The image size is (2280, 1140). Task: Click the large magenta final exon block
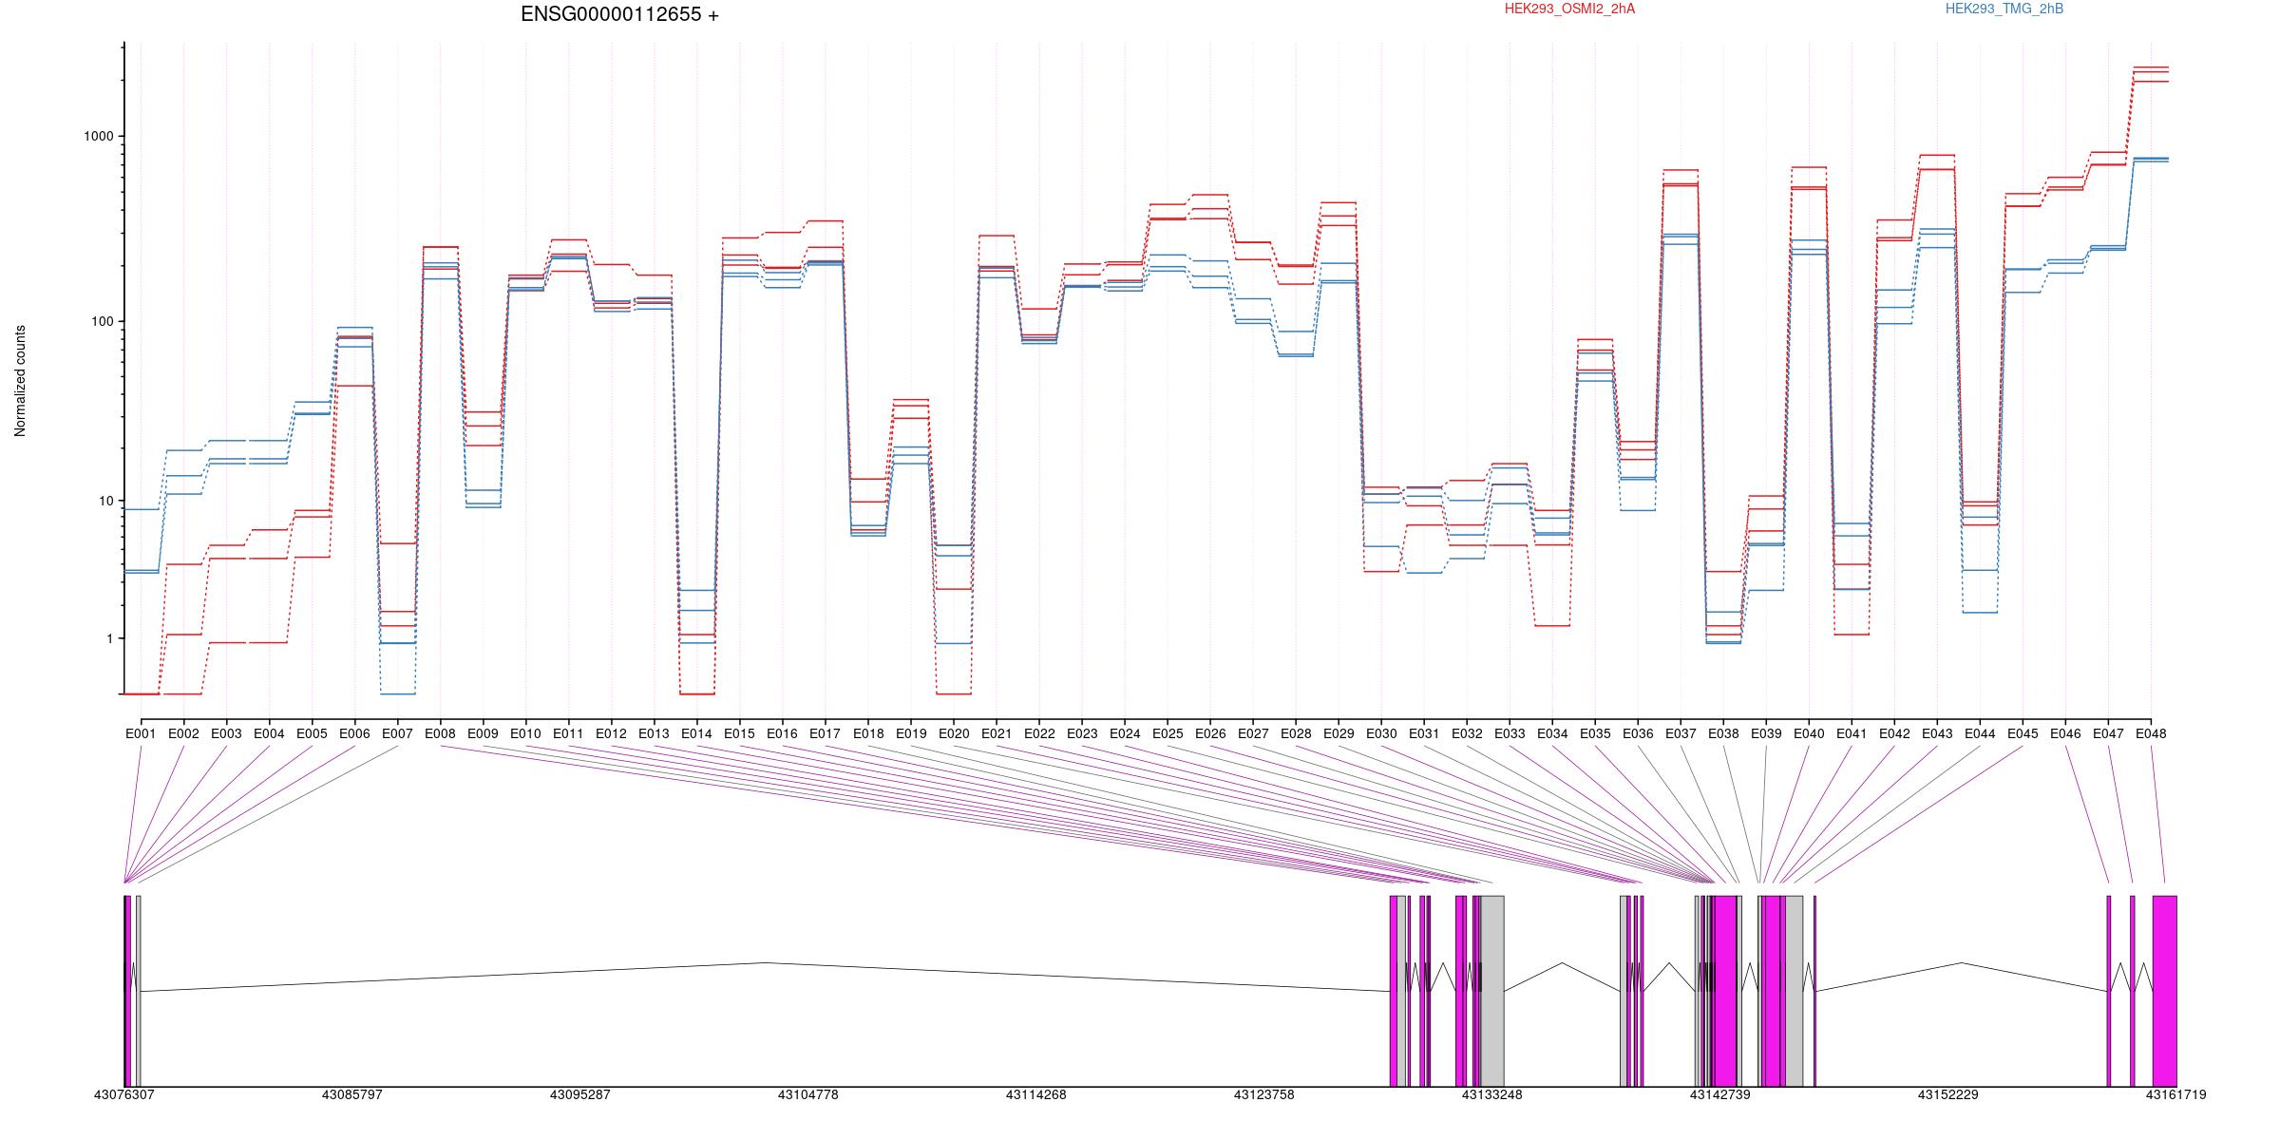[2164, 991]
